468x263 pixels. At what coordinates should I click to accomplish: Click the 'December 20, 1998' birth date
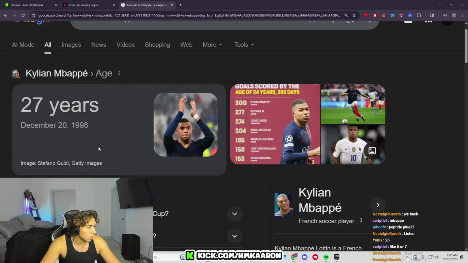[x=54, y=125]
